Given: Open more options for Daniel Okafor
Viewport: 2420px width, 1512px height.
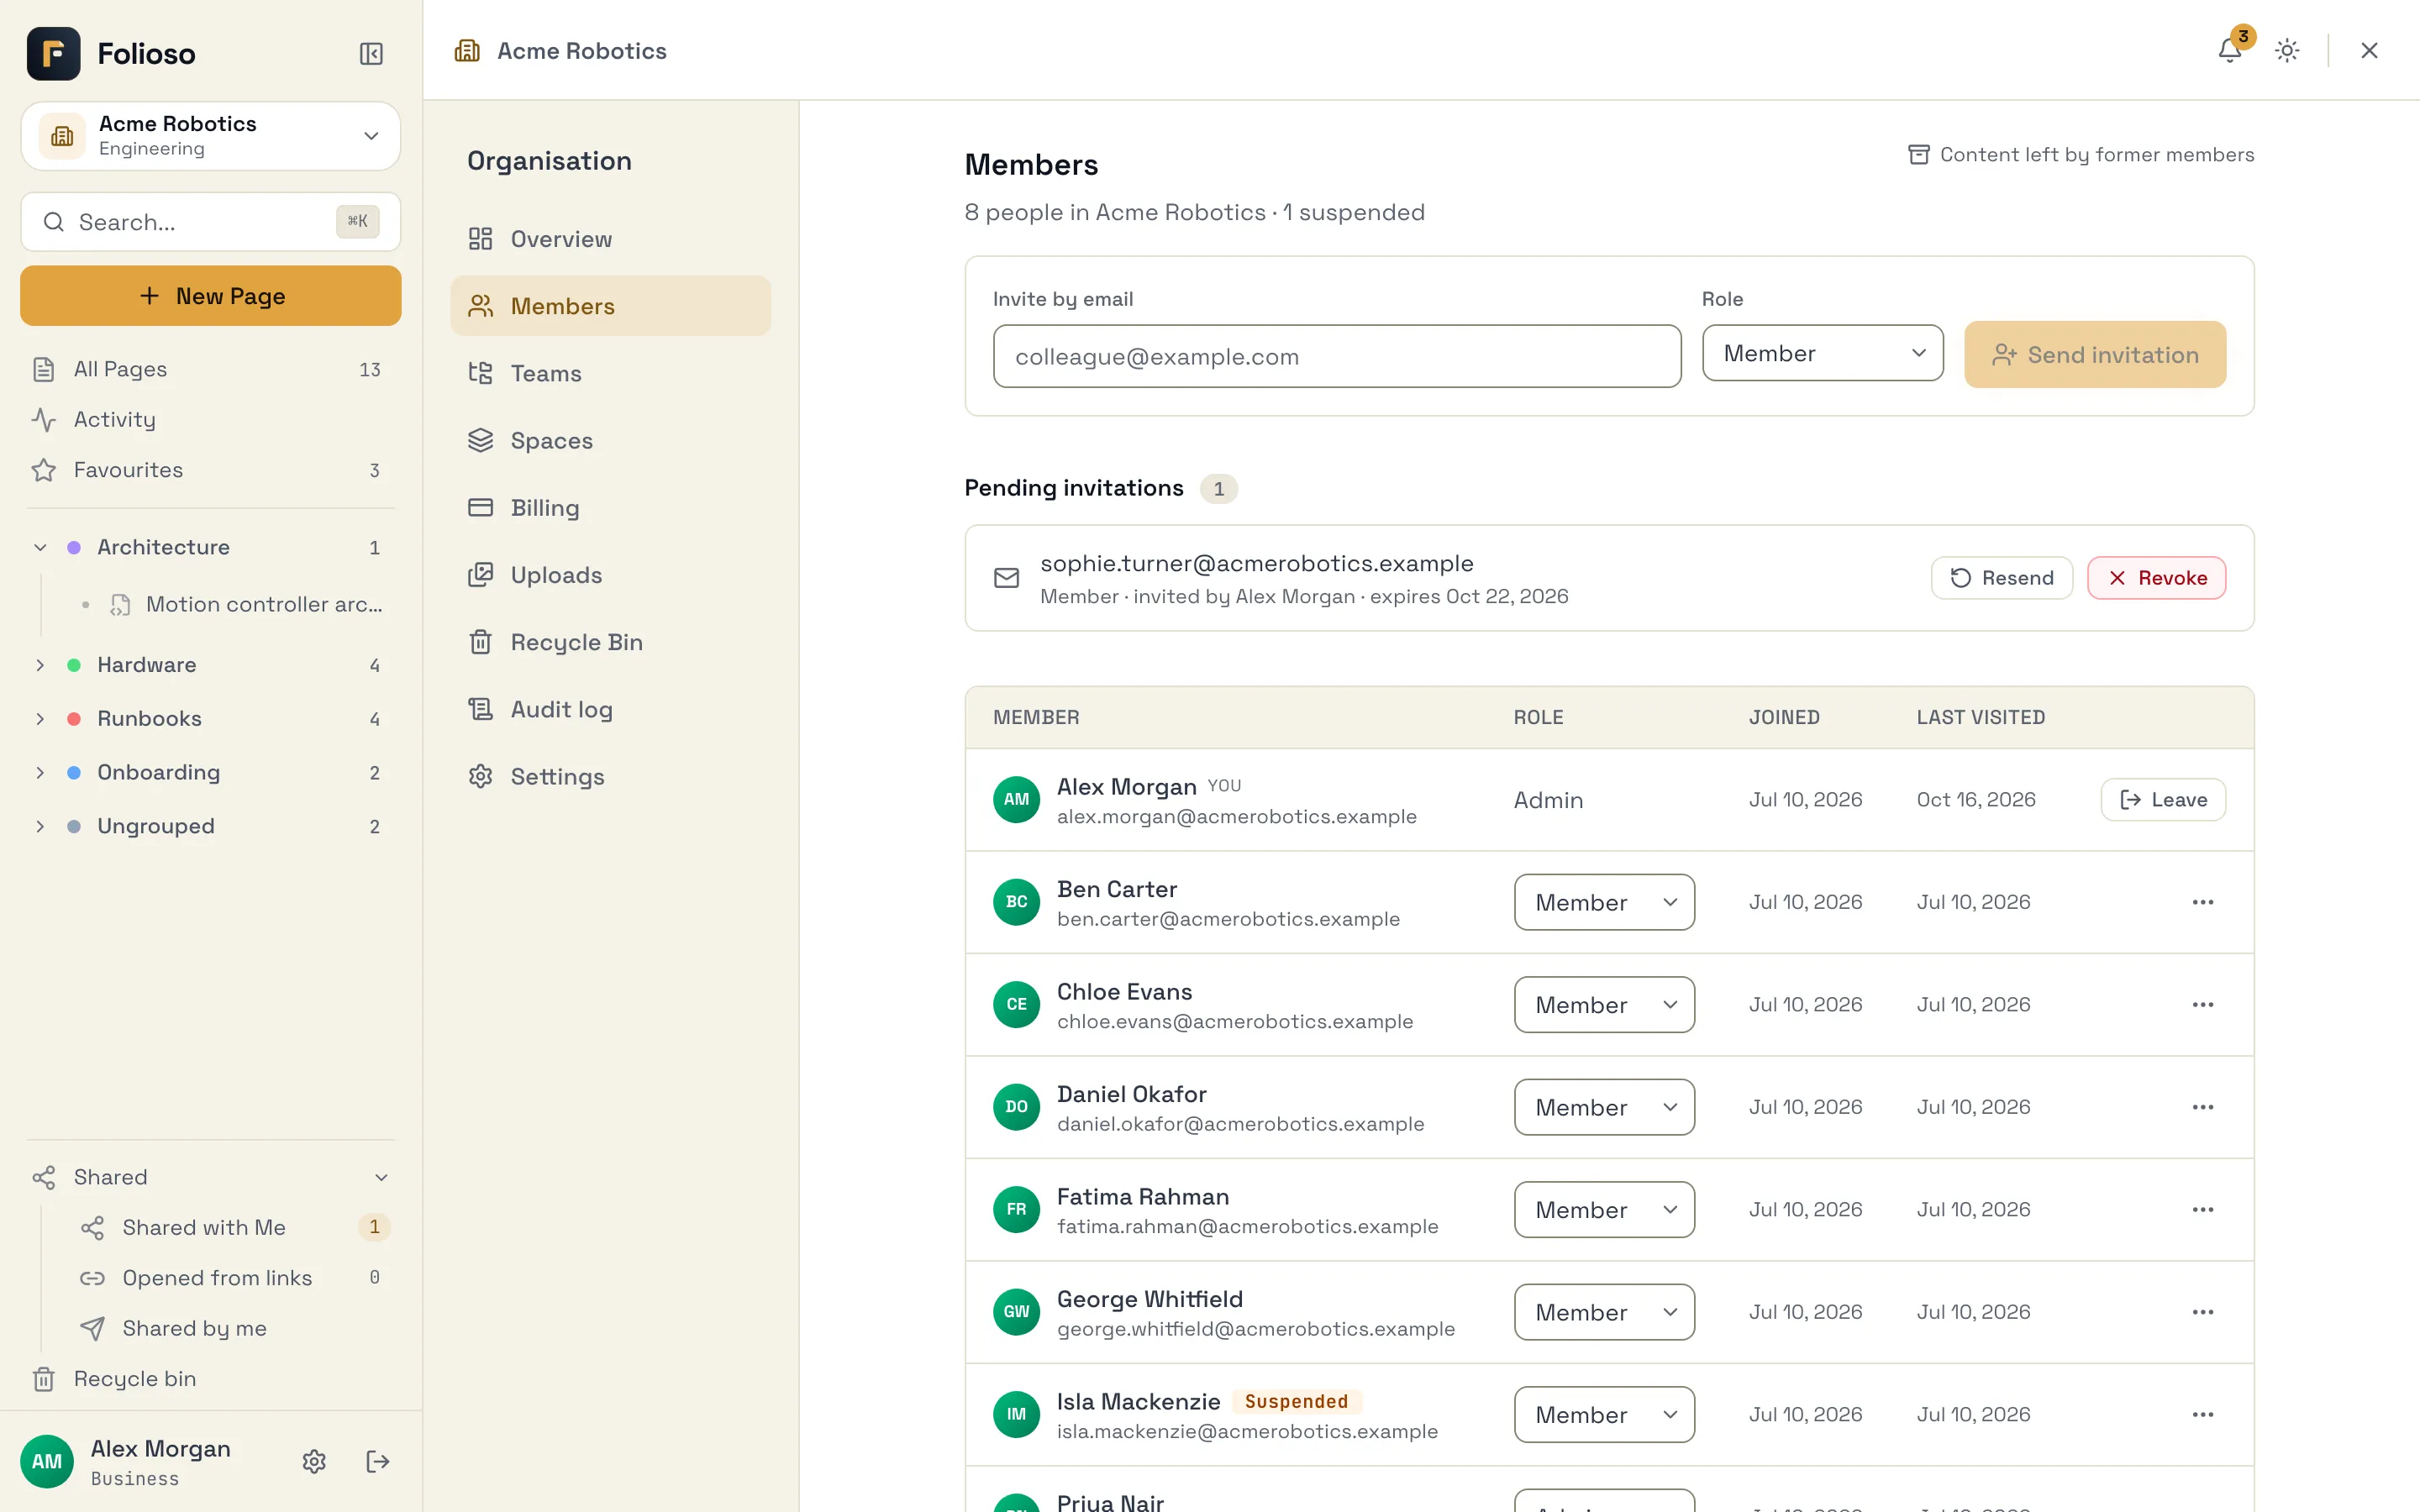Looking at the screenshot, I should [x=2202, y=1107].
